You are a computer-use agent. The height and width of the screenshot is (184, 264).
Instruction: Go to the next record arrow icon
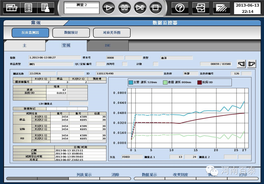pos(251,64)
